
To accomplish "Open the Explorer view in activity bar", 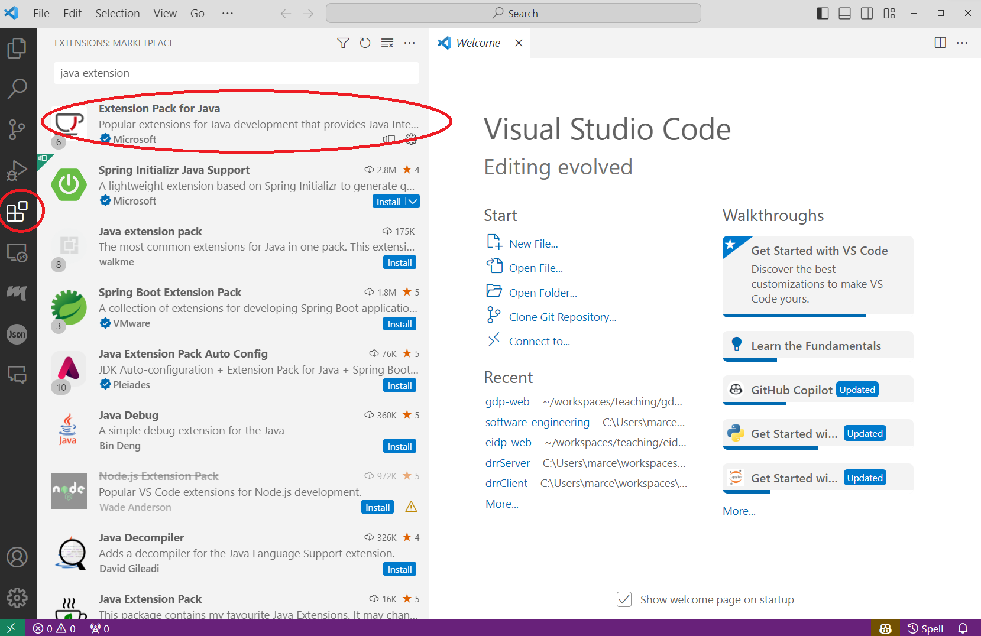I will 17,48.
